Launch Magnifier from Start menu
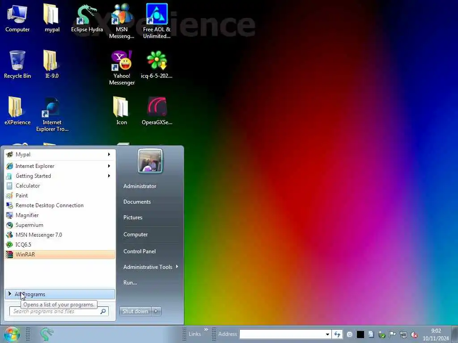This screenshot has height=343, width=458. tap(60, 215)
